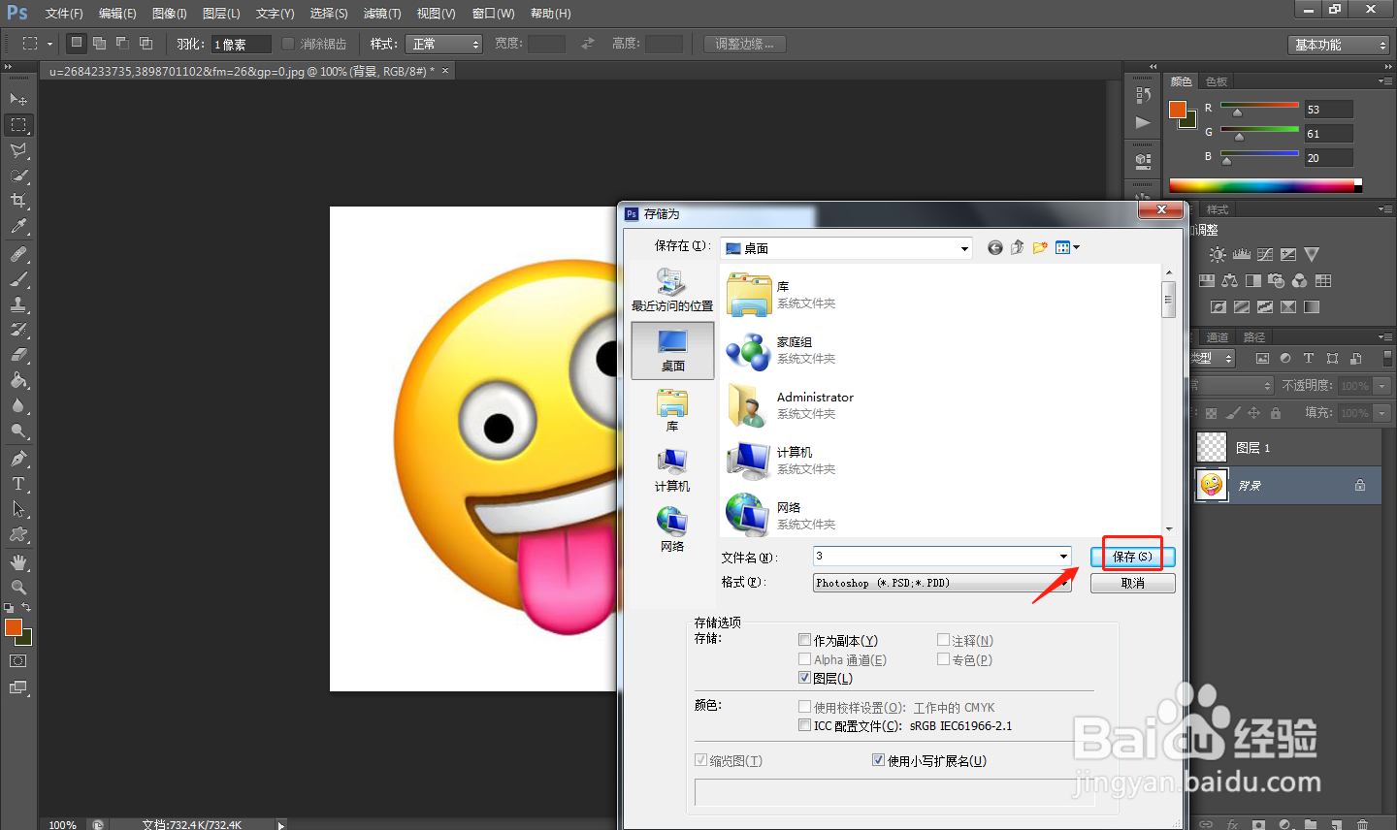This screenshot has width=1397, height=830.
Task: Click the Cancel (取消) button
Action: 1133,583
